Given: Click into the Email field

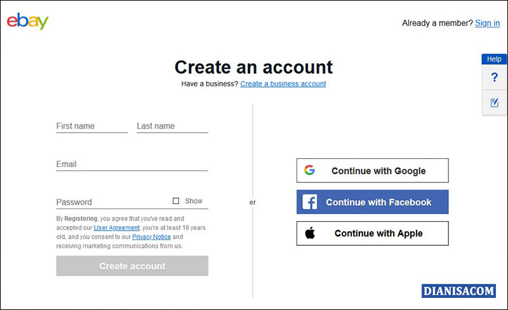Looking at the screenshot, I should point(132,164).
